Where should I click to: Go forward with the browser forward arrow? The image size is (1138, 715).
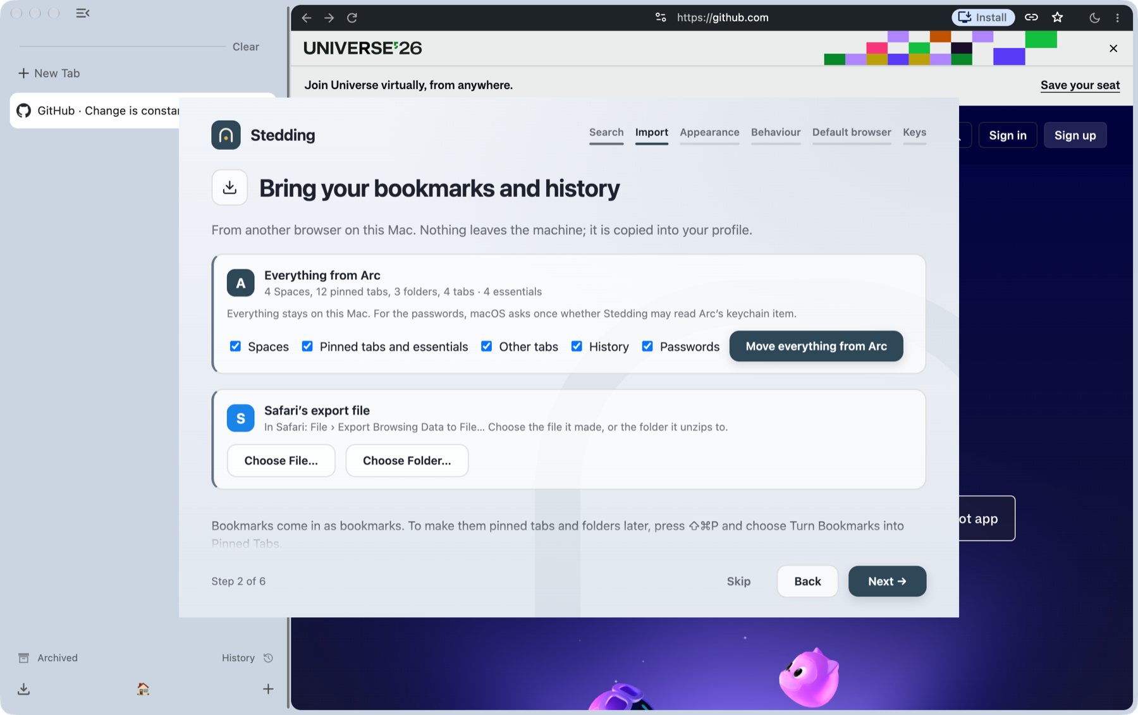[329, 18]
